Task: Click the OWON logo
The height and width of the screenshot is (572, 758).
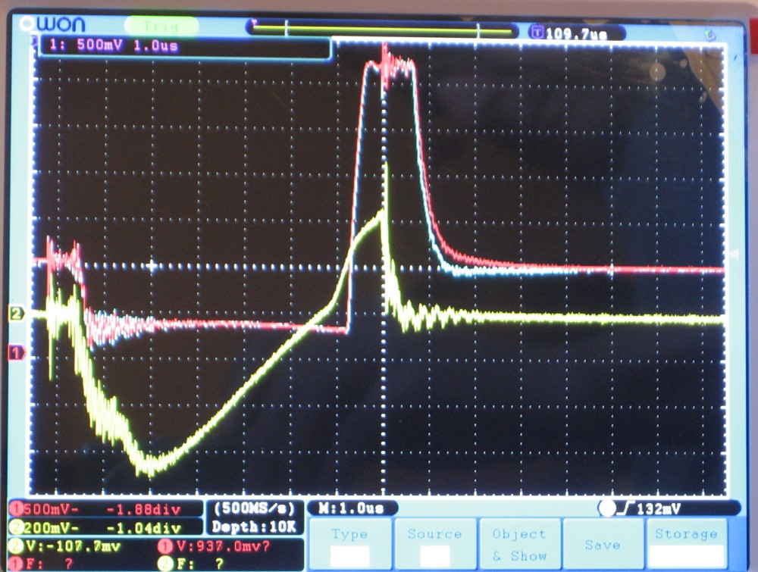Action: point(53,23)
